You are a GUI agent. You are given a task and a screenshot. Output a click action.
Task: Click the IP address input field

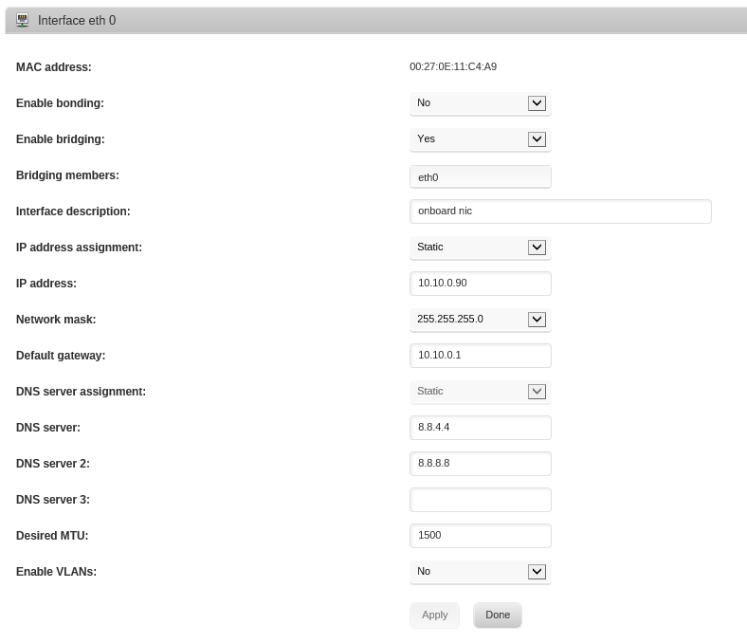(x=481, y=284)
